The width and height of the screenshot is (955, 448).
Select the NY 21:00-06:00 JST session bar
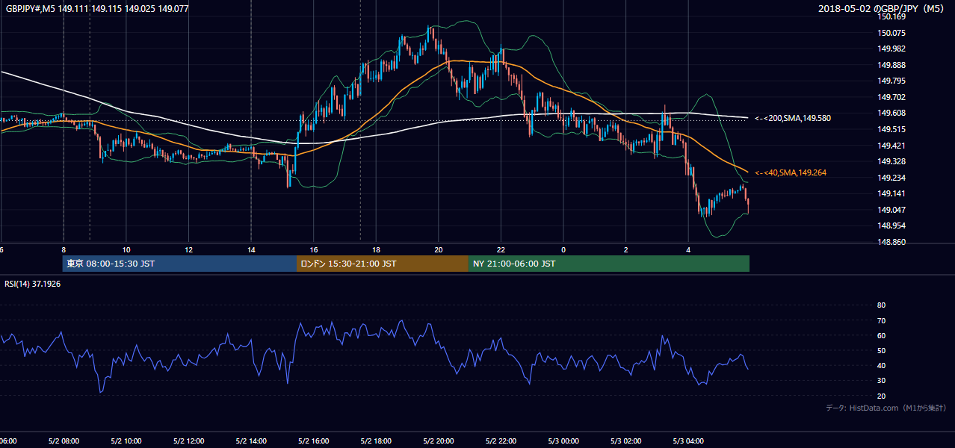[x=609, y=264]
